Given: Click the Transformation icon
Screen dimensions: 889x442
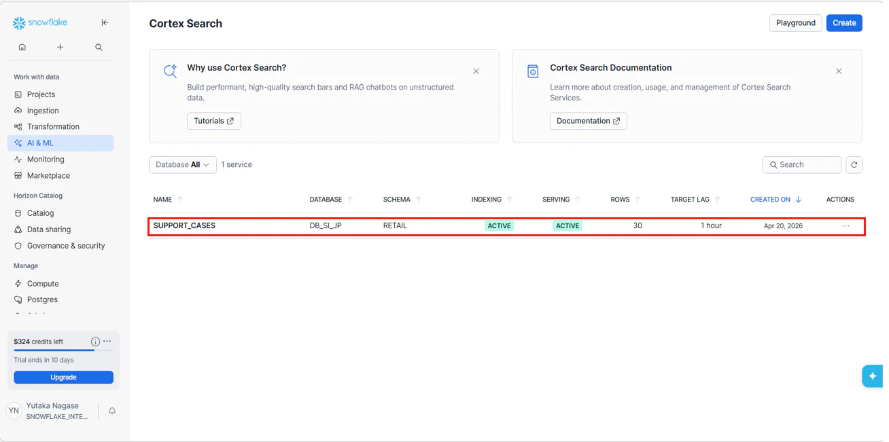Looking at the screenshot, I should tap(18, 127).
